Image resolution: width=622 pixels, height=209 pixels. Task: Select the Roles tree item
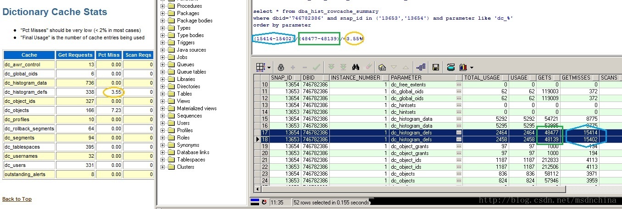[x=183, y=138]
